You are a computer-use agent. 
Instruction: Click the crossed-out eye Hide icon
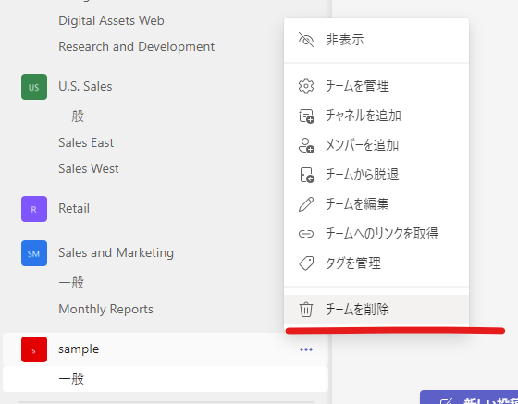pyautogui.click(x=306, y=40)
